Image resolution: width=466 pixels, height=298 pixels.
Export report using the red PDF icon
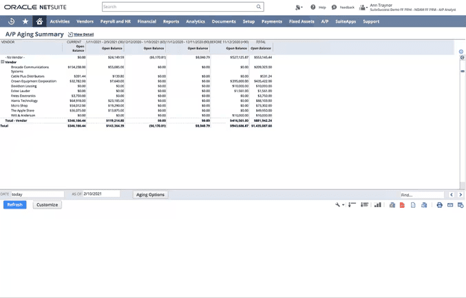click(403, 205)
